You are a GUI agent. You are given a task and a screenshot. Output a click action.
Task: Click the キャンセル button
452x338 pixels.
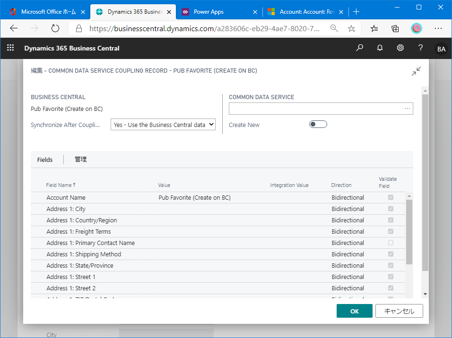[399, 311]
